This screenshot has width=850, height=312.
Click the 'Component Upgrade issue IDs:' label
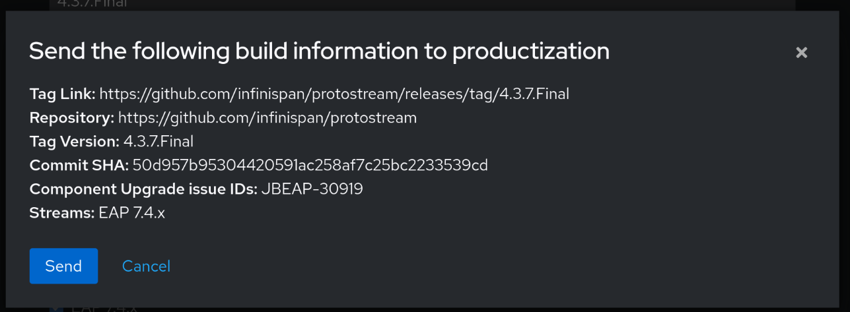point(143,189)
